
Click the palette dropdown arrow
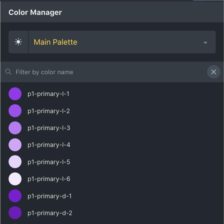click(205, 43)
